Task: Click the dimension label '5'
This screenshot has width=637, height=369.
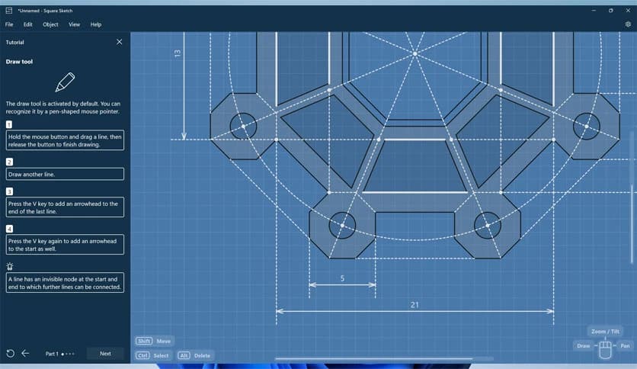Action: [x=342, y=278]
